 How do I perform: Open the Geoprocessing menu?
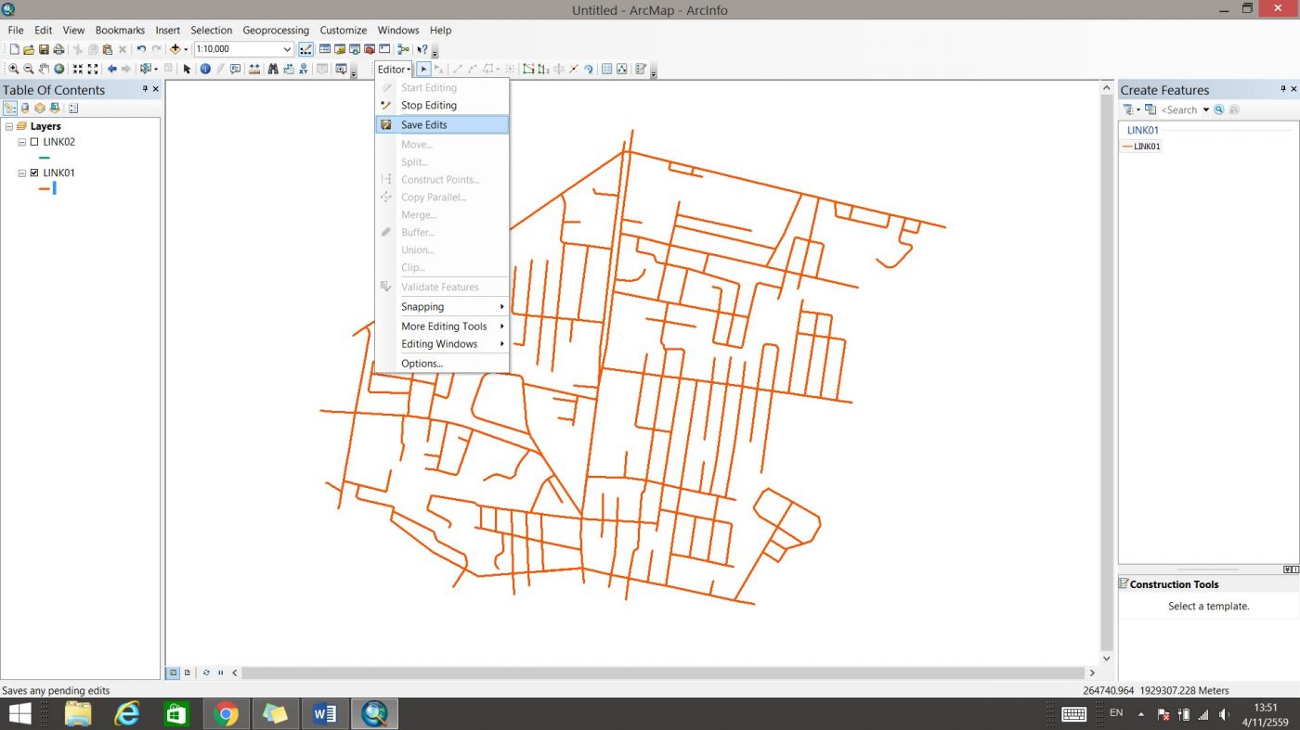pos(275,31)
